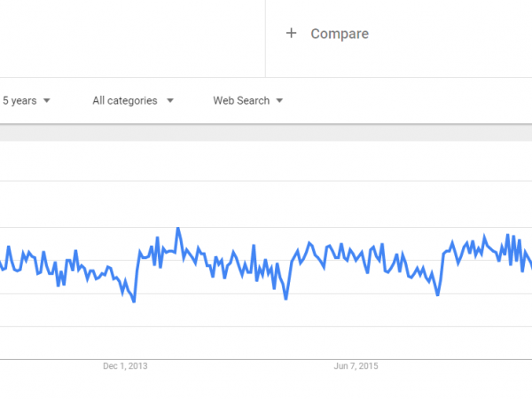Click the arrow icon after "Web Search"
The height and width of the screenshot is (399, 532).
tap(279, 101)
